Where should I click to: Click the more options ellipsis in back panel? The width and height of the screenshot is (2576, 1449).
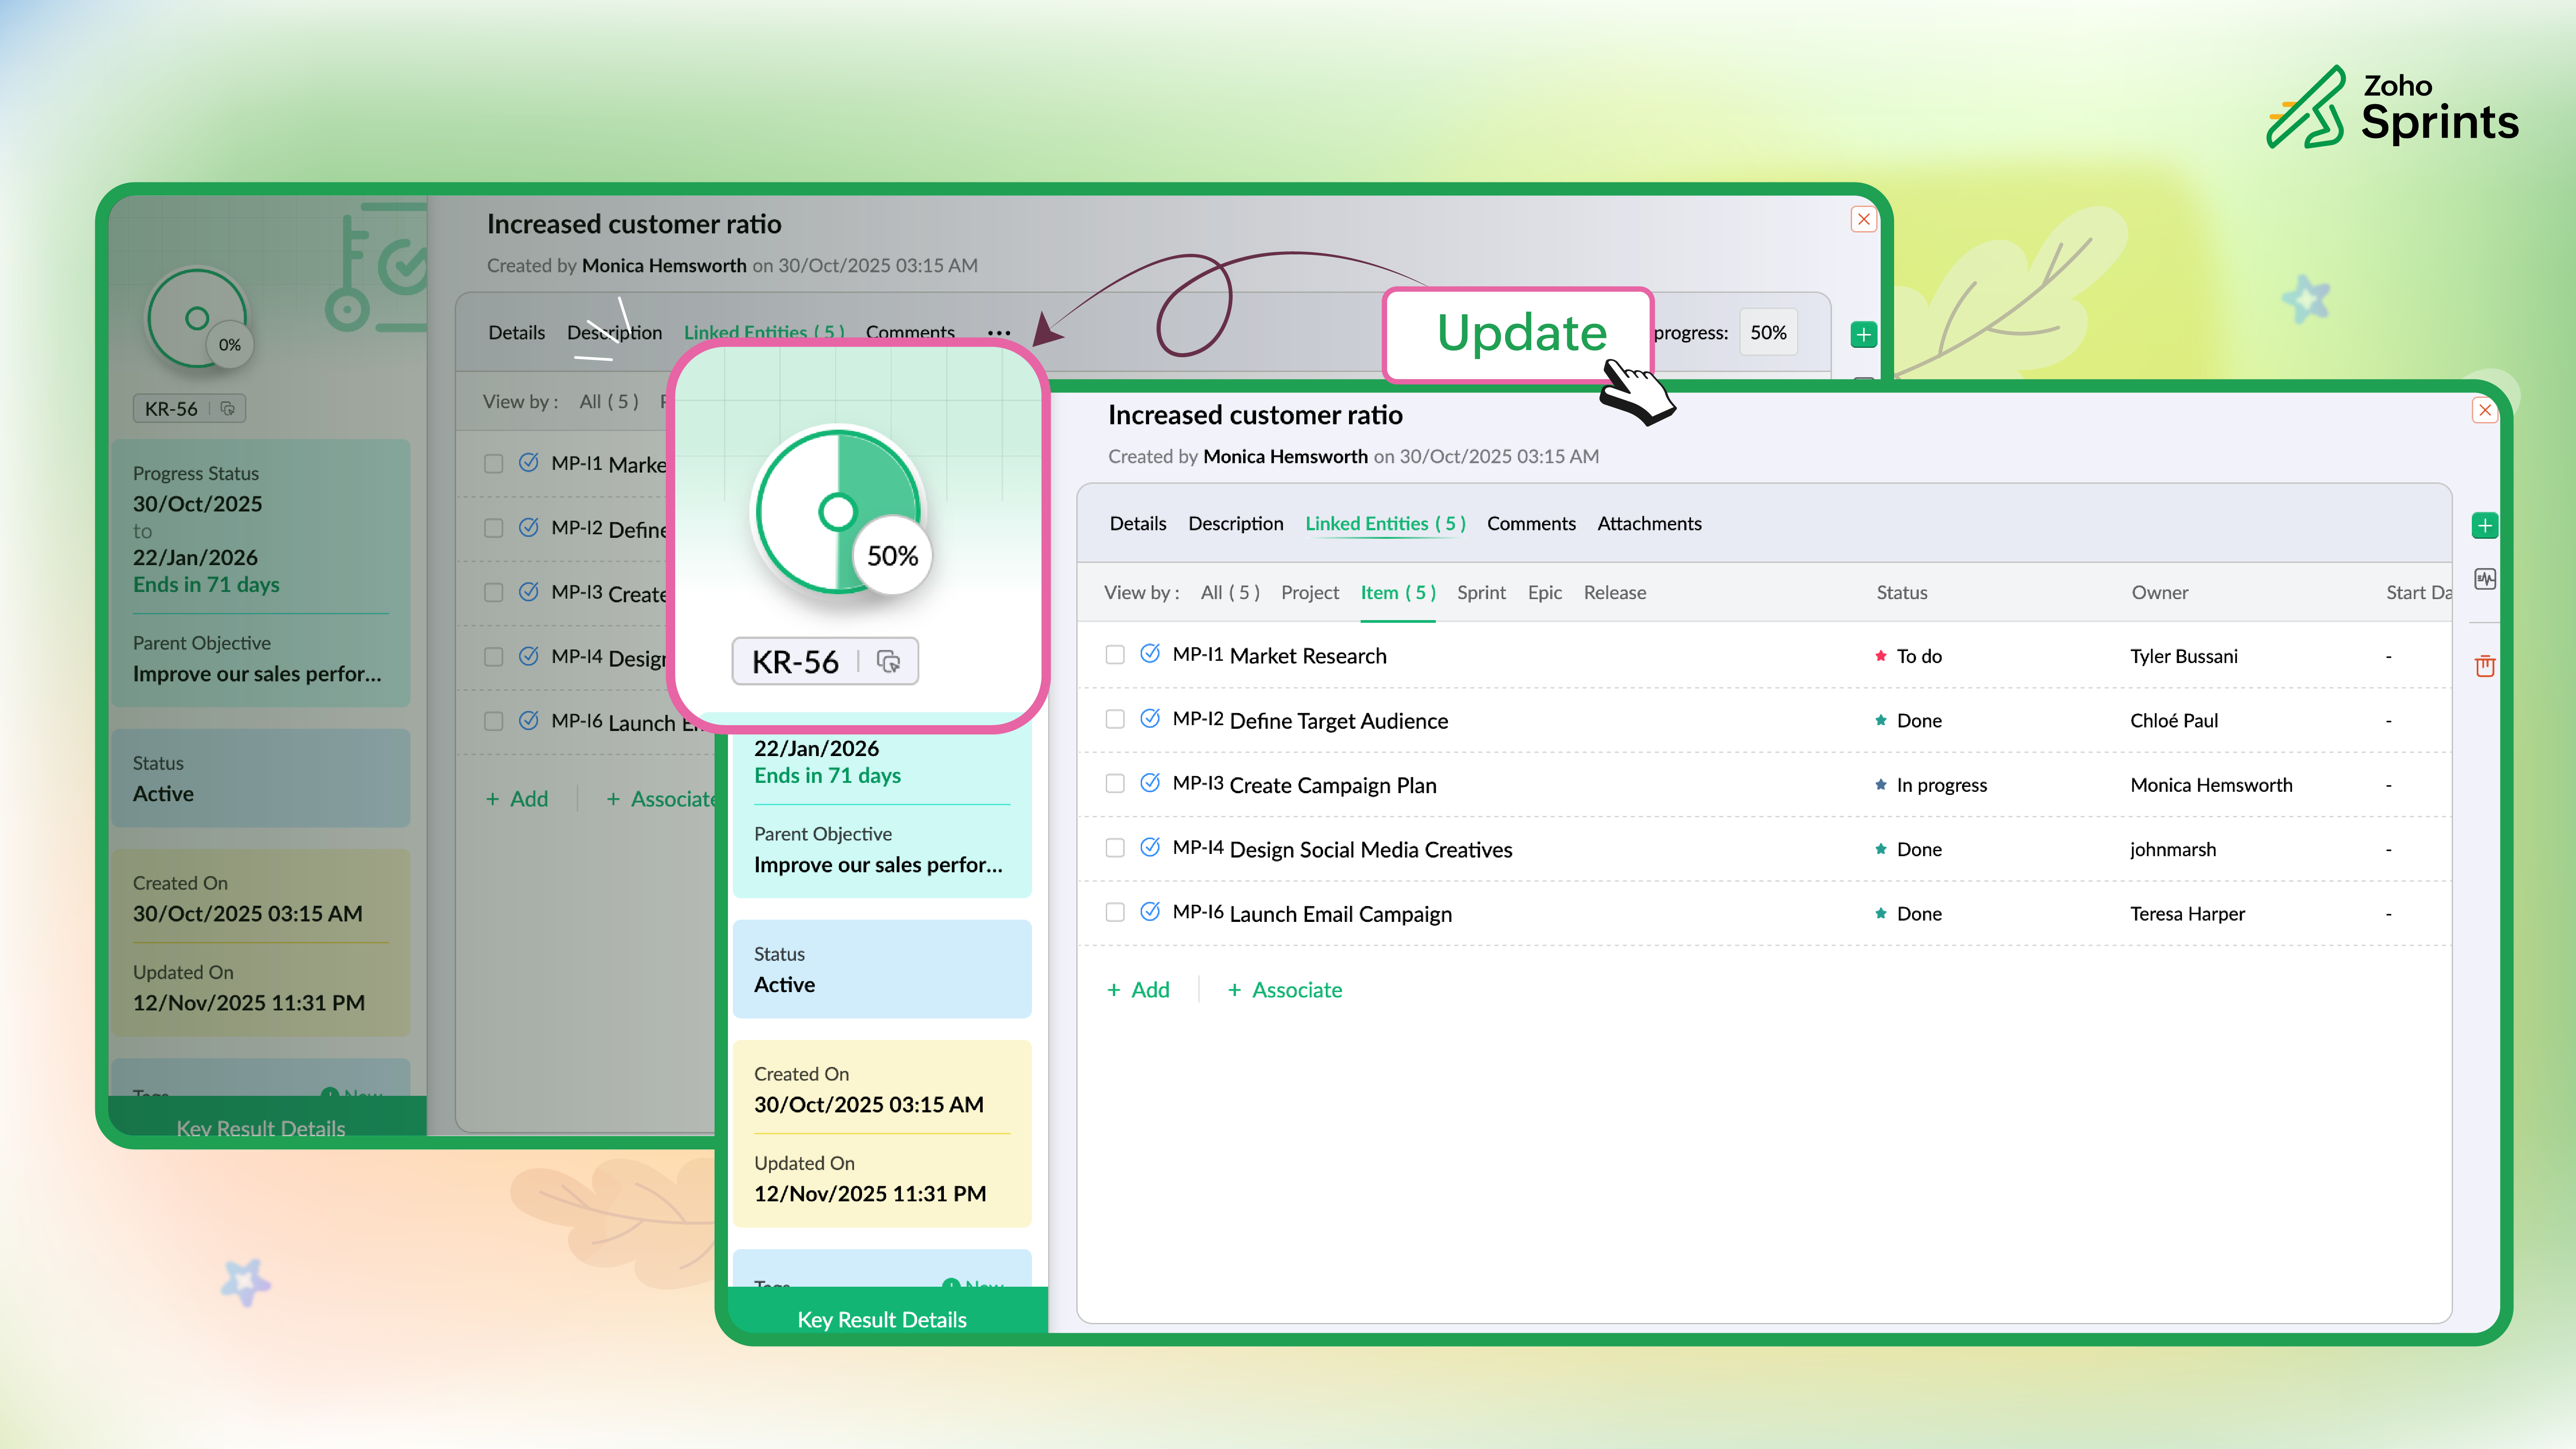click(x=998, y=333)
